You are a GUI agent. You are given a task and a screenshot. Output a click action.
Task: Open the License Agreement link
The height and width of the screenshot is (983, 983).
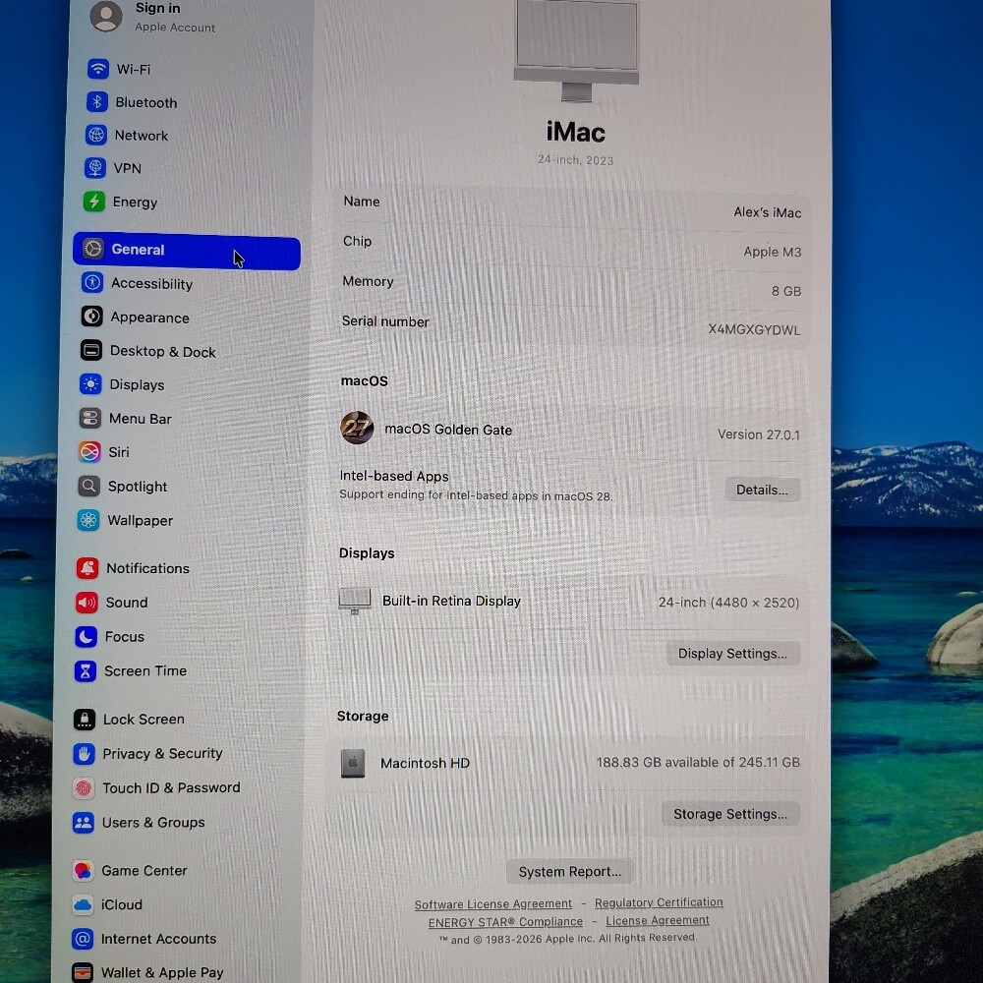pos(658,920)
